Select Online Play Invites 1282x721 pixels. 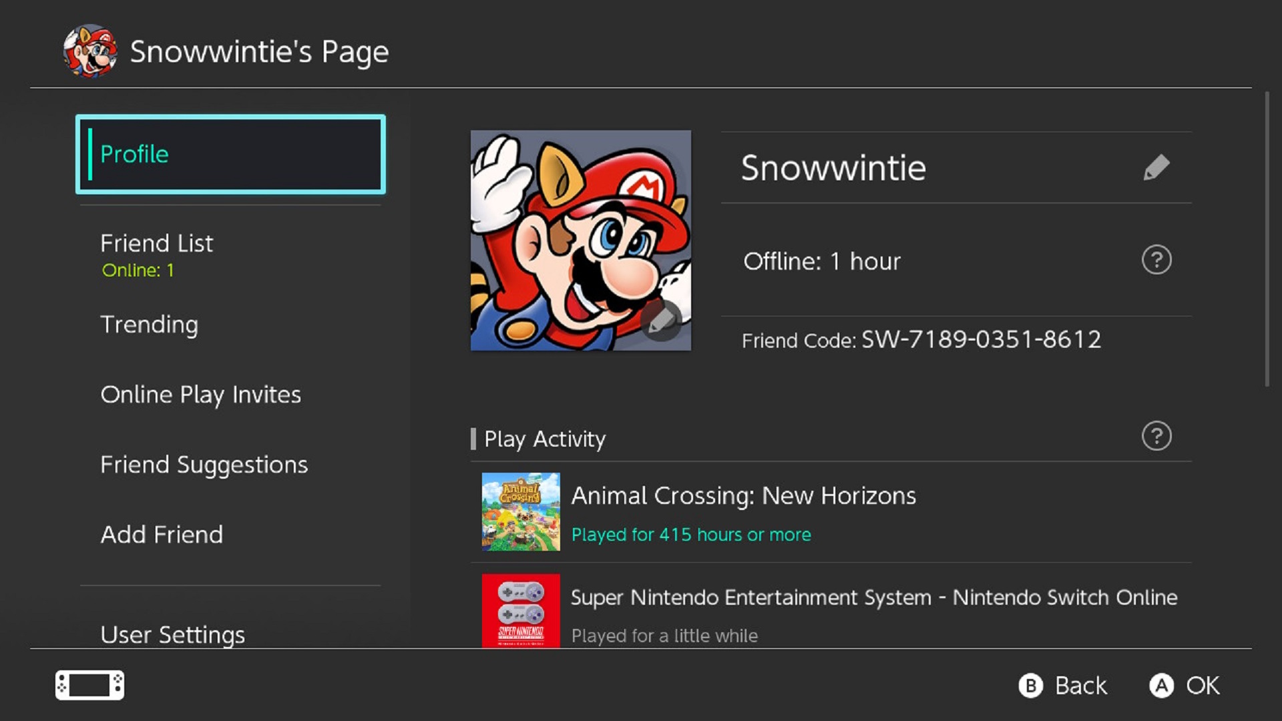coord(200,395)
